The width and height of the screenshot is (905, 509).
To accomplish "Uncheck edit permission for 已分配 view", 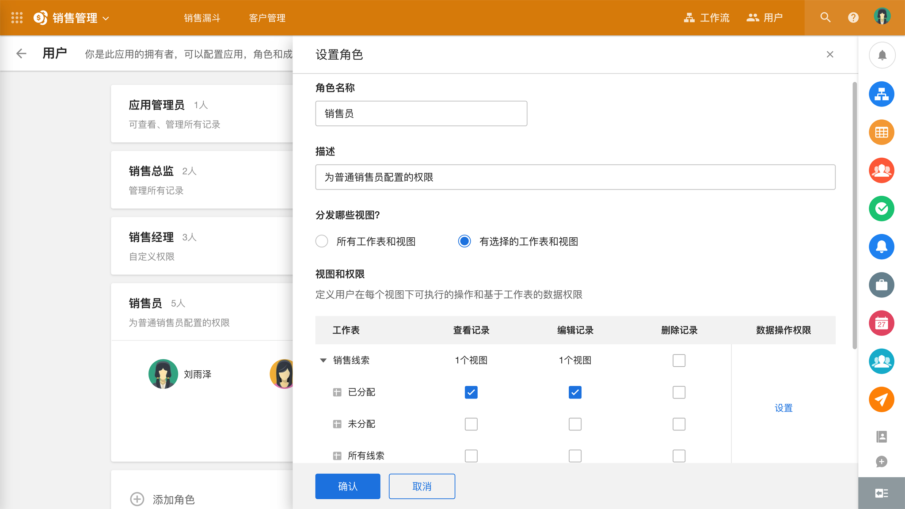I will (575, 392).
